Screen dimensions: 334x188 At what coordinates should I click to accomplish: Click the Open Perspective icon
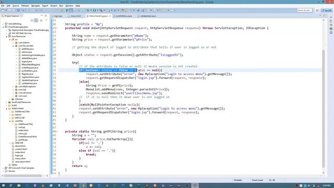pyautogui.click(x=317, y=10)
